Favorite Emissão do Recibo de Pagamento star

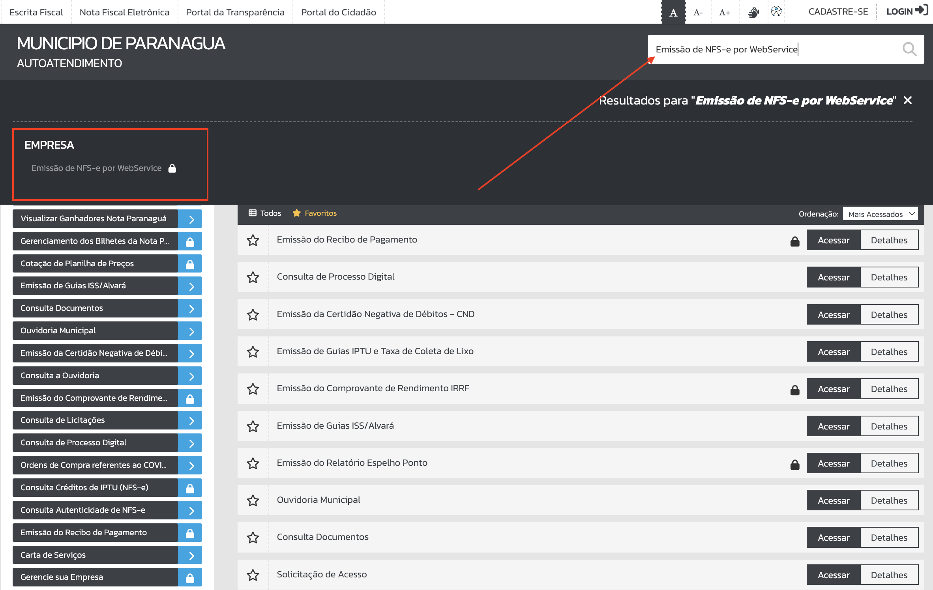pyautogui.click(x=253, y=240)
